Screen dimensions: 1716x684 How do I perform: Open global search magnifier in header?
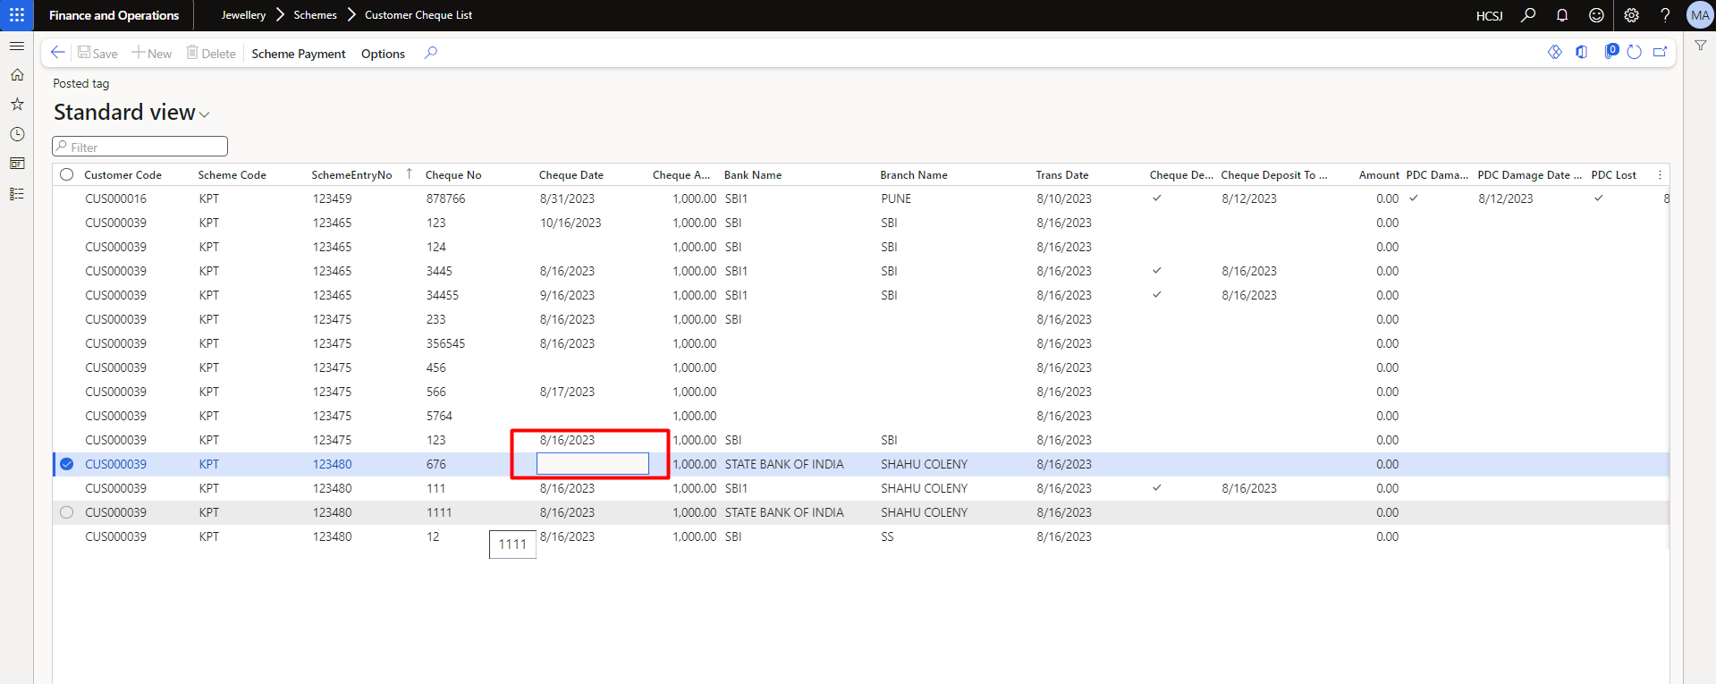pyautogui.click(x=1528, y=15)
